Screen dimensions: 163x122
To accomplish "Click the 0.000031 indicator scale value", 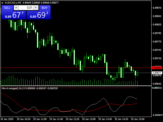I will coord(157,88).
